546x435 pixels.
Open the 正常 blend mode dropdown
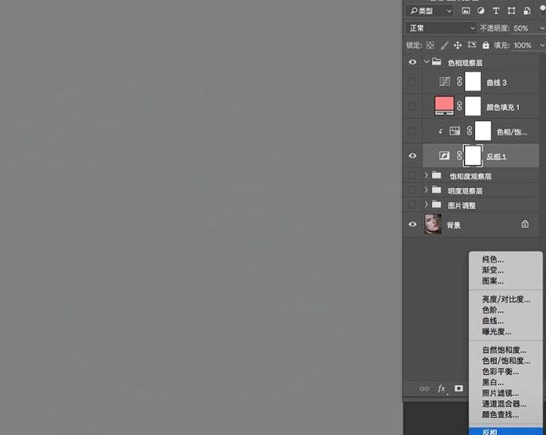click(441, 28)
